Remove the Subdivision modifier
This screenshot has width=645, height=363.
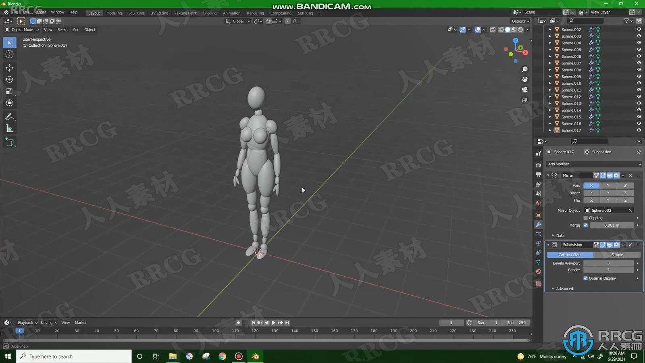coord(630,245)
